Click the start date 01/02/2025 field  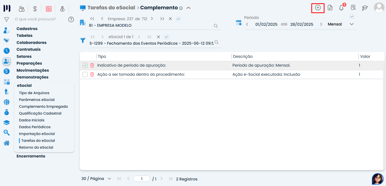click(x=266, y=24)
